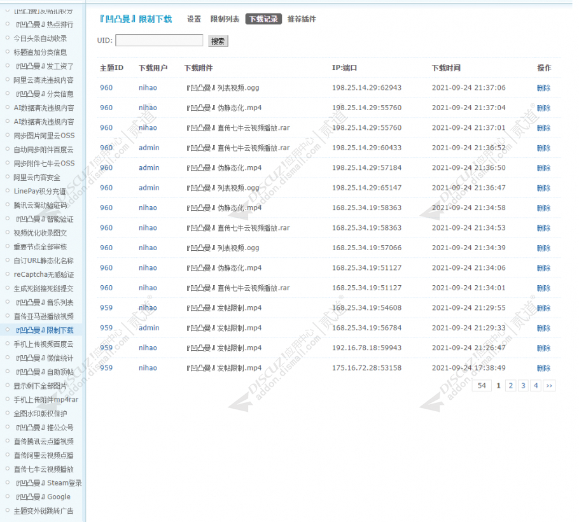Open 直传亚马逊播放视频 sidebar item

point(43,316)
